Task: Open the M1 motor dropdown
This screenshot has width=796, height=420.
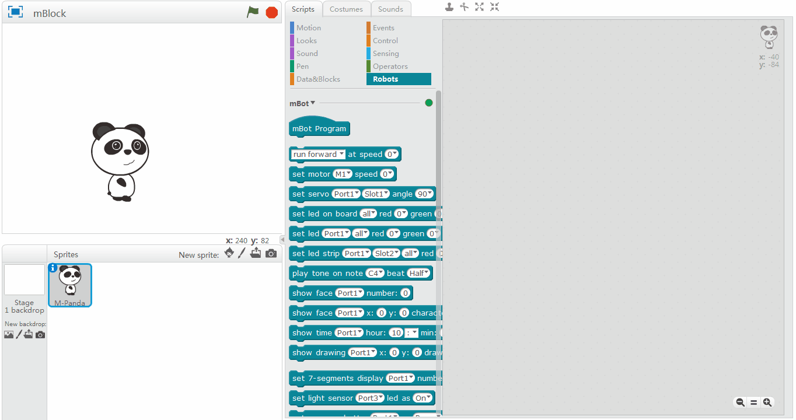Action: (x=343, y=174)
